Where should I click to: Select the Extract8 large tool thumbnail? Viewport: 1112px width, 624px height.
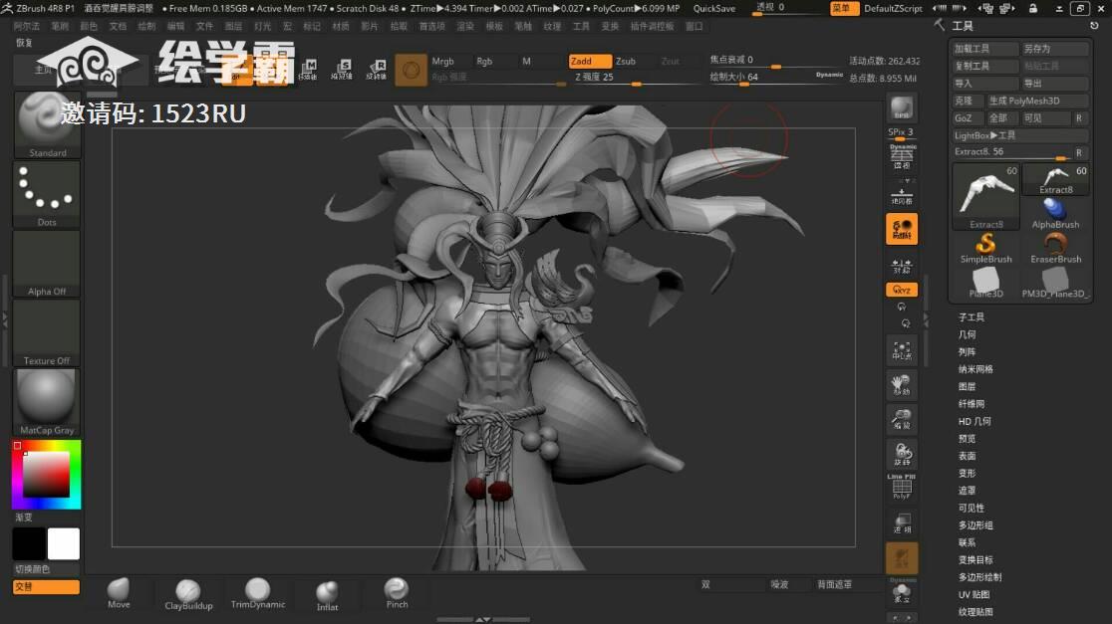[x=985, y=196]
